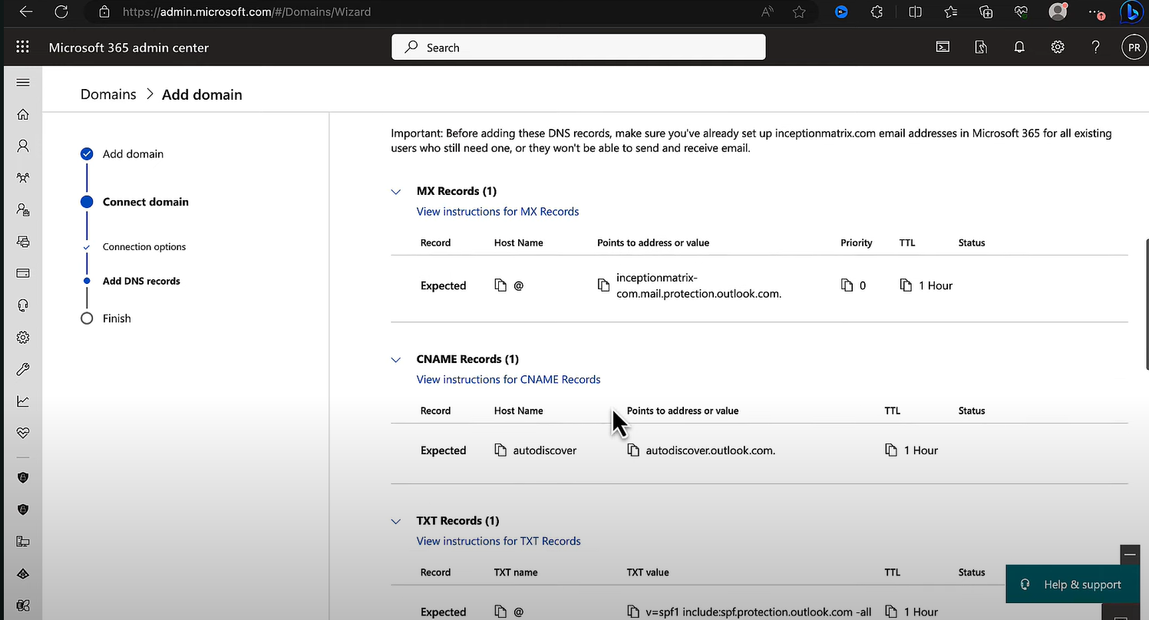Copy the MX record priority value

coord(847,285)
